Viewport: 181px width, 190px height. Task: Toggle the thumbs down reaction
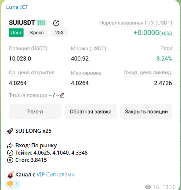click(x=13, y=184)
